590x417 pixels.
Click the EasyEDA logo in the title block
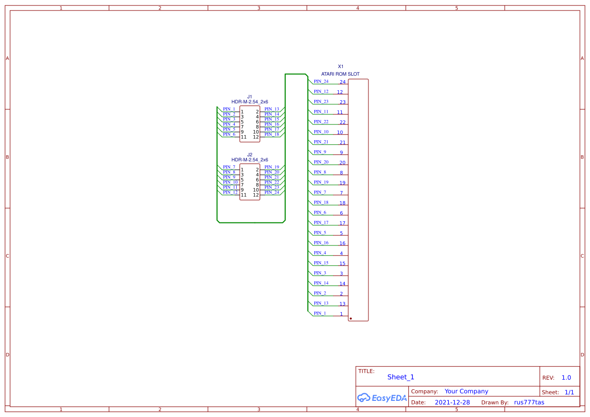pos(382,398)
